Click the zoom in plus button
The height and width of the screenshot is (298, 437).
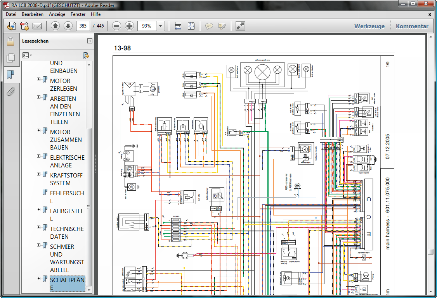pyautogui.click(x=130, y=26)
